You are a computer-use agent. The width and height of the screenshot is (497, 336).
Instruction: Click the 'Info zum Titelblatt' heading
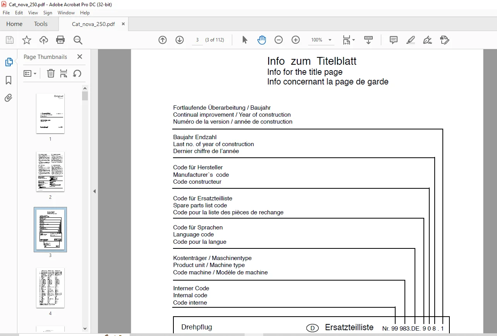tap(312, 61)
